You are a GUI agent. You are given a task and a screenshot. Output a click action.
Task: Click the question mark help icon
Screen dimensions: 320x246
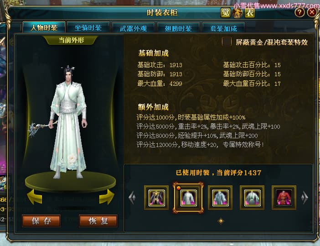pyautogui.click(x=300, y=12)
